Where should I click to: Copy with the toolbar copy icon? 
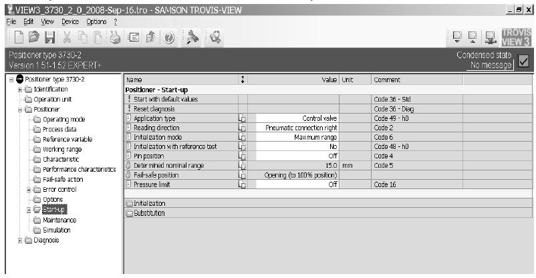pyautogui.click(x=82, y=37)
